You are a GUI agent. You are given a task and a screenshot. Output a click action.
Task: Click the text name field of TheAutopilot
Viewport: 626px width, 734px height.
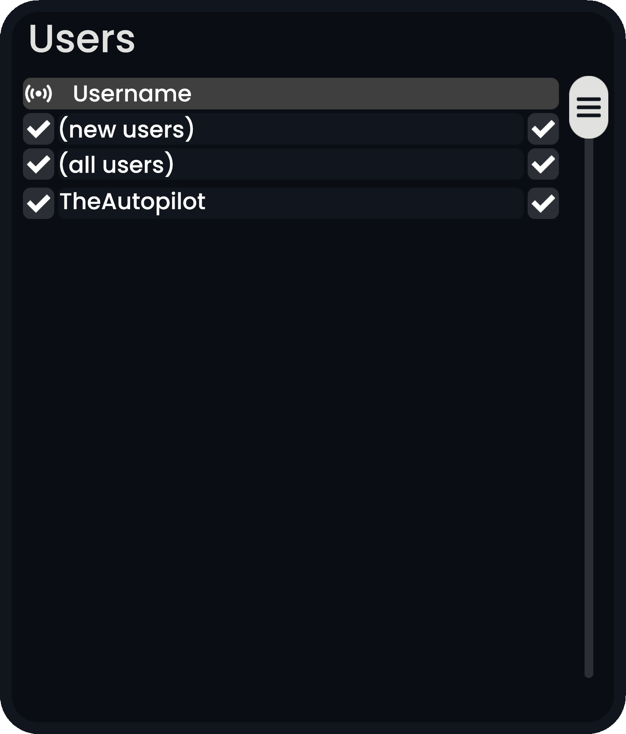click(x=132, y=202)
